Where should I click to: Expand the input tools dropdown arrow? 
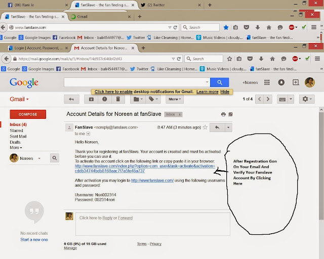coord(291,99)
